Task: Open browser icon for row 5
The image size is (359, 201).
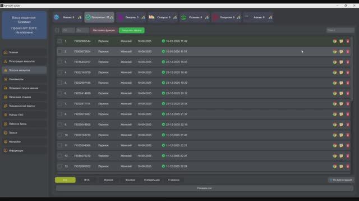Action: pos(335,83)
